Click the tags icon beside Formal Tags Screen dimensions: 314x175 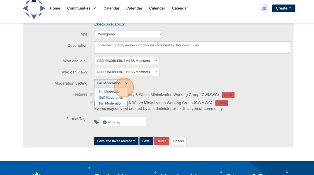click(96, 122)
